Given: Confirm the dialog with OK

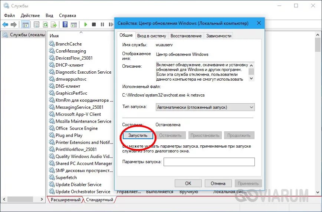Looking at the screenshot, I should (188, 183).
